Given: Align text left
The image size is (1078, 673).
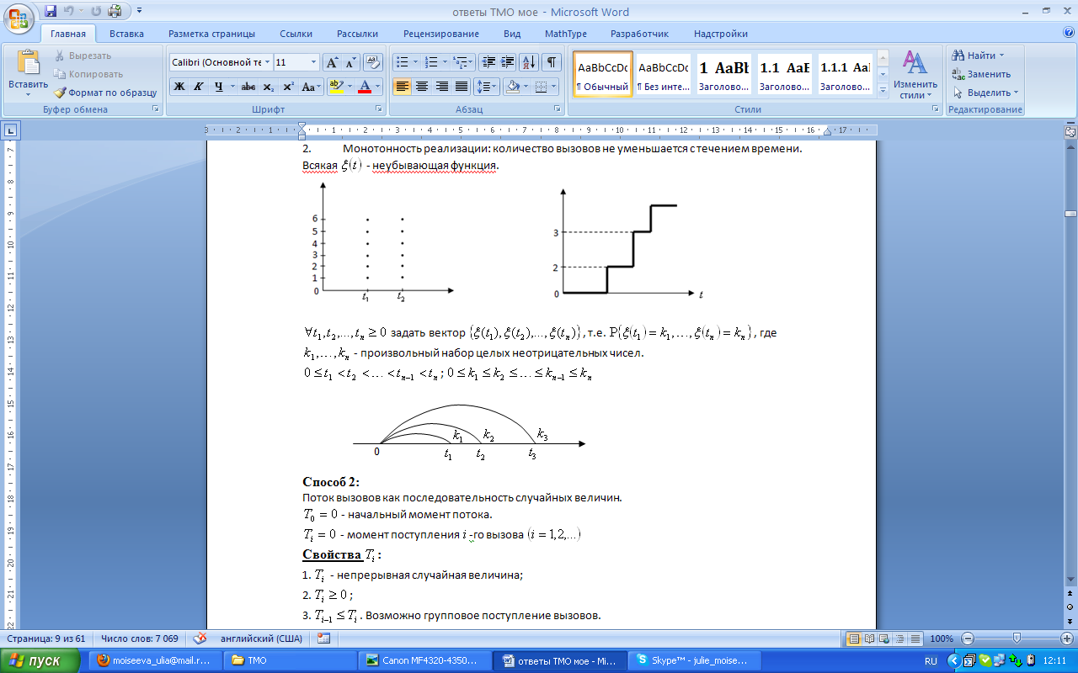Looking at the screenshot, I should tap(403, 87).
